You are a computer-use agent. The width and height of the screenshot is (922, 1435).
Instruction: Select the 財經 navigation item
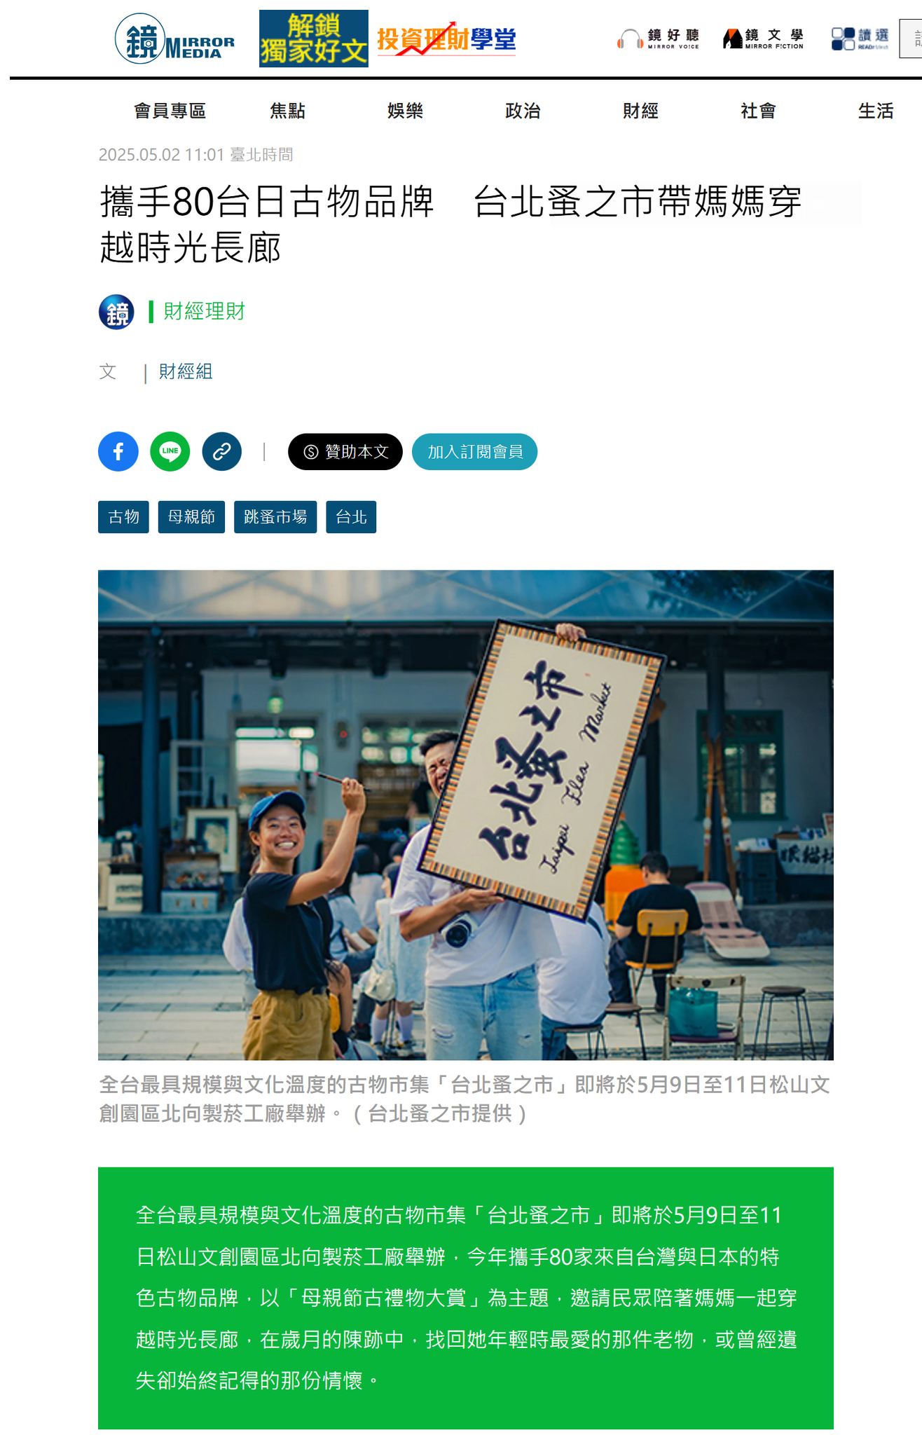click(640, 111)
